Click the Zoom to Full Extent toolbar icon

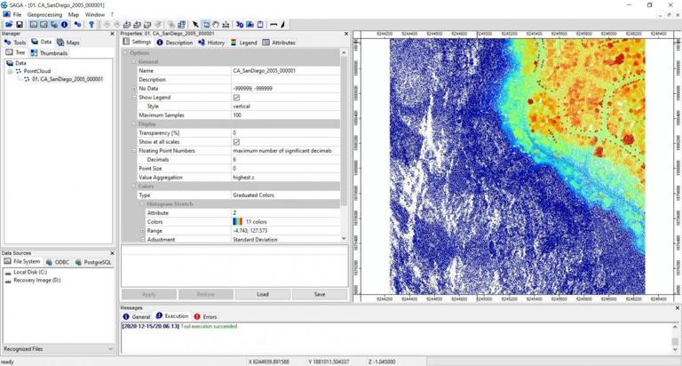[x=127, y=25]
